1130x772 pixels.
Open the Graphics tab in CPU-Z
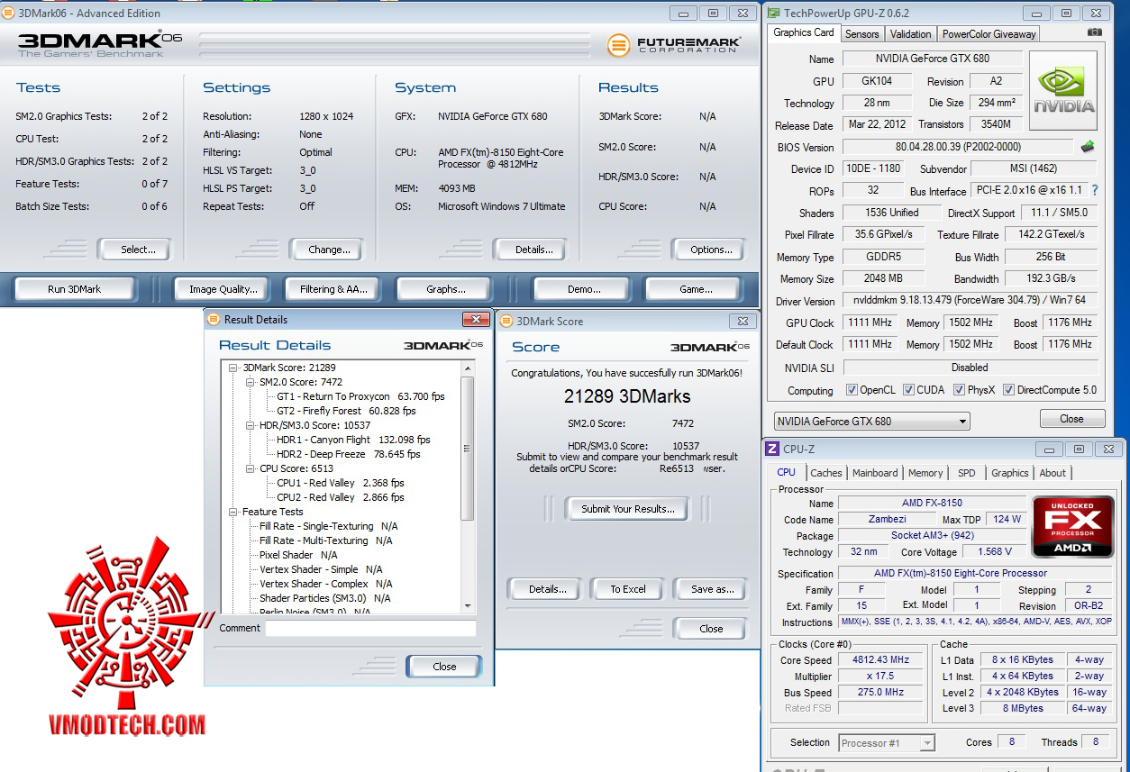tap(1009, 473)
